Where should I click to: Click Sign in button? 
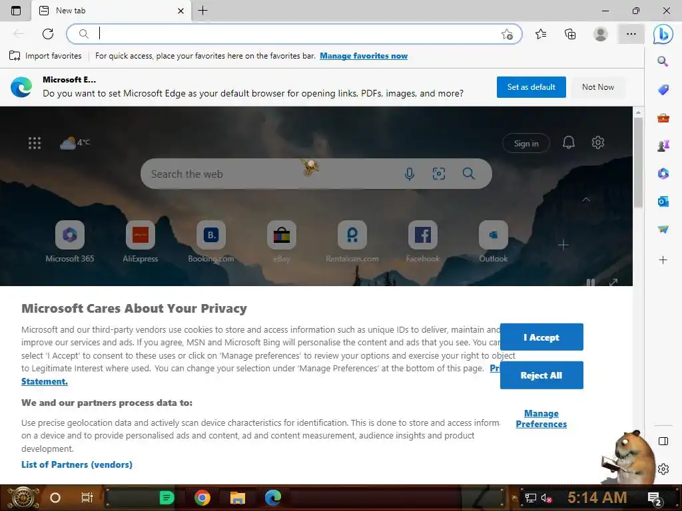coord(526,144)
